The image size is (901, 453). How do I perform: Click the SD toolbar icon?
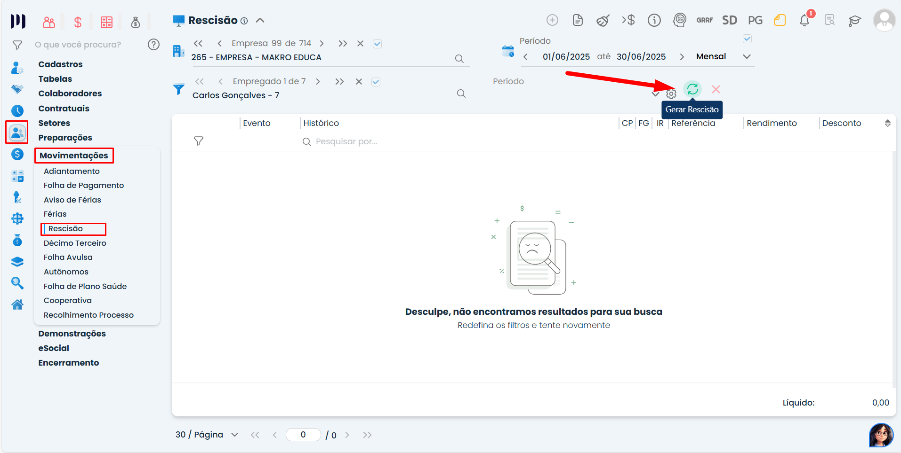coord(729,20)
